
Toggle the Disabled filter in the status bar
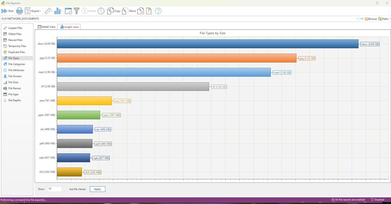377,200
